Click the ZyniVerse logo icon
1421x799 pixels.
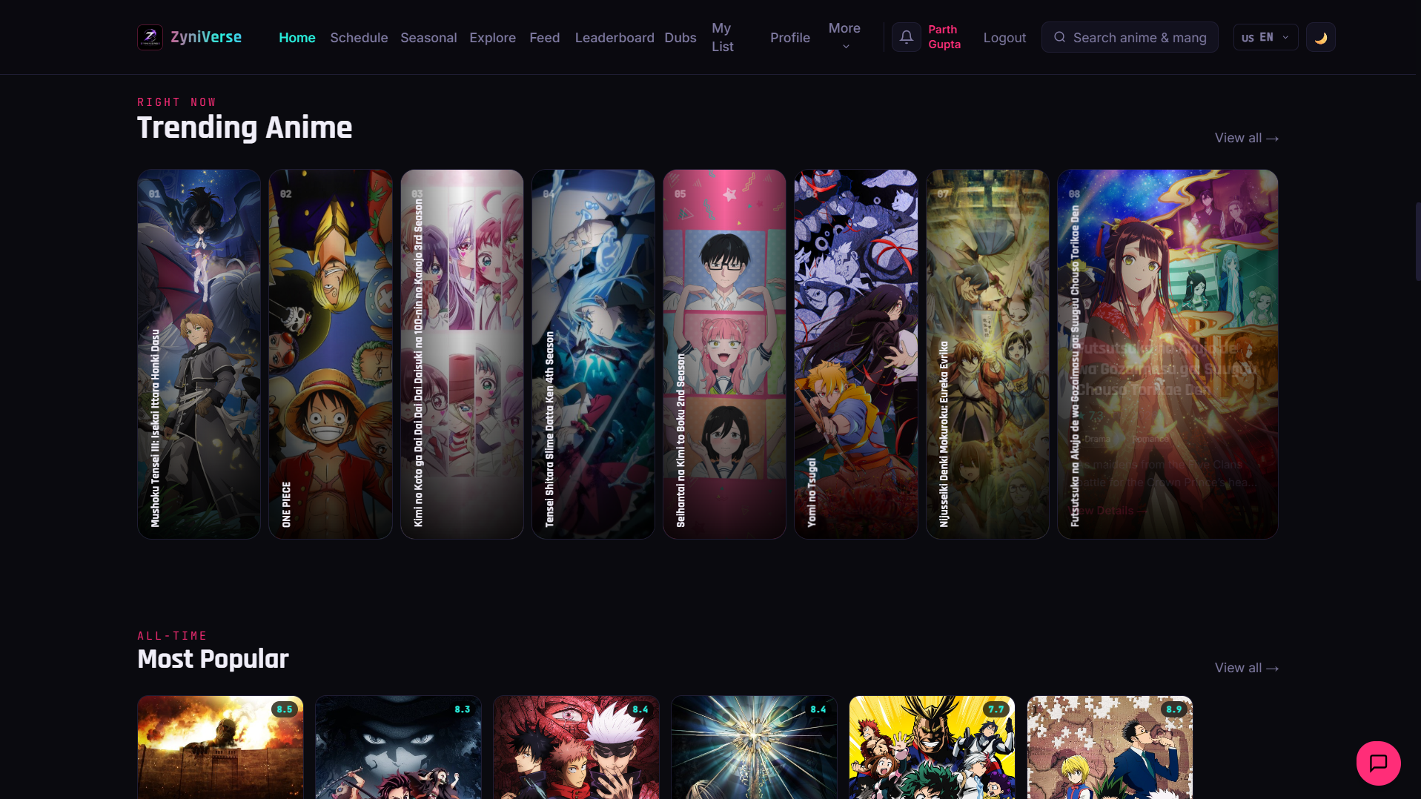tap(150, 37)
